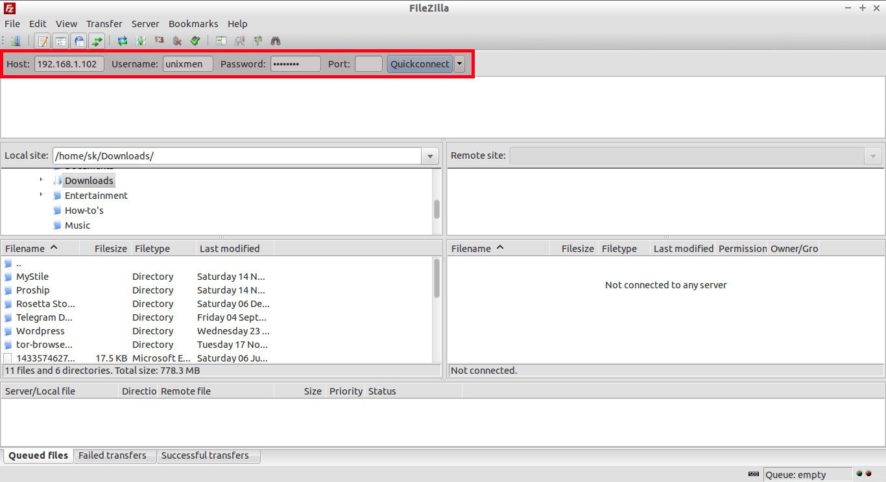Sort local files by Filetype header
Screen dimensions: 886x482
[163, 248]
